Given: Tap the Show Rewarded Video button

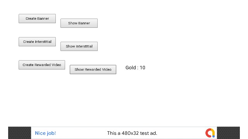Looking at the screenshot, I should 93,69.
